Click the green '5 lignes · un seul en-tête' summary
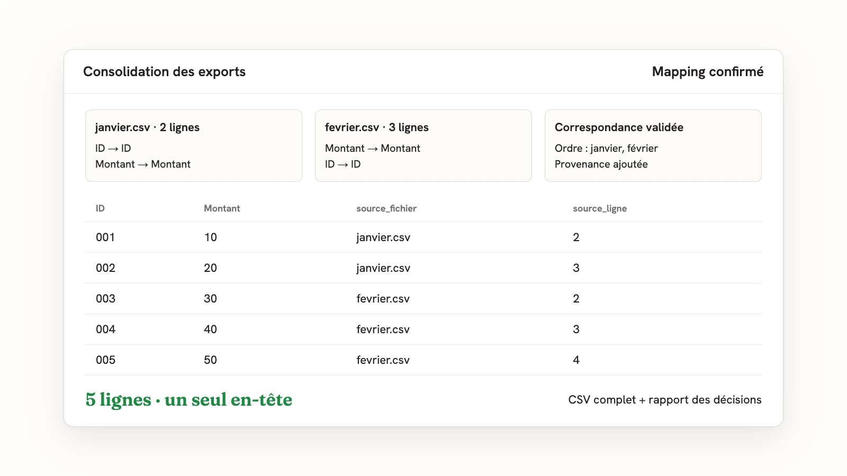The width and height of the screenshot is (847, 476). (x=189, y=400)
